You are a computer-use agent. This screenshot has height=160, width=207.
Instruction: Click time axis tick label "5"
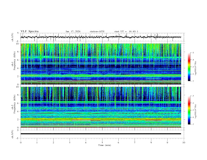point(102,142)
